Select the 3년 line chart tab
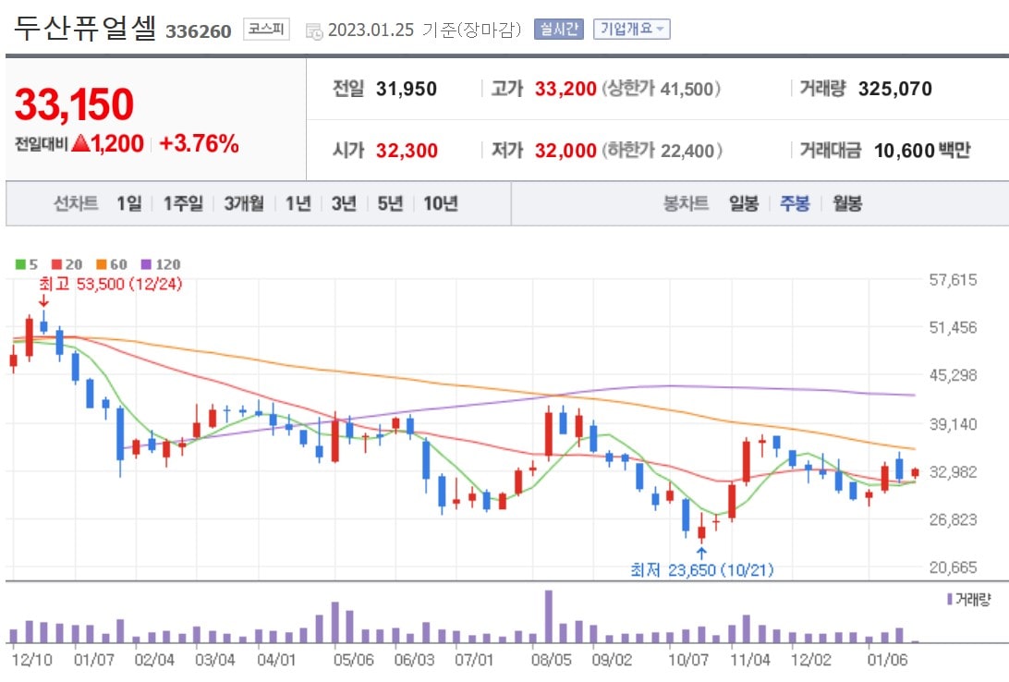1009x682 pixels. tap(345, 204)
